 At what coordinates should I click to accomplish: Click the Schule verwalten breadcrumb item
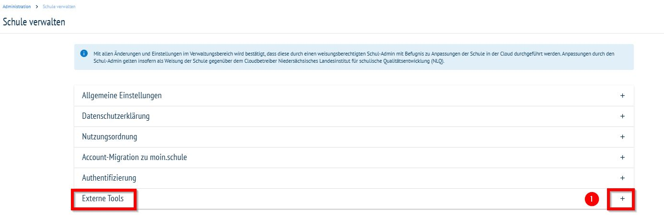click(59, 7)
